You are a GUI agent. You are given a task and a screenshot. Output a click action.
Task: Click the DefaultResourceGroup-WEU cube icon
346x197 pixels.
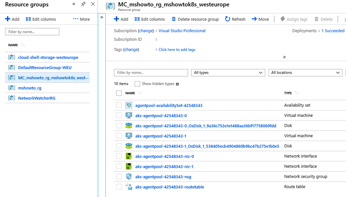point(11,67)
